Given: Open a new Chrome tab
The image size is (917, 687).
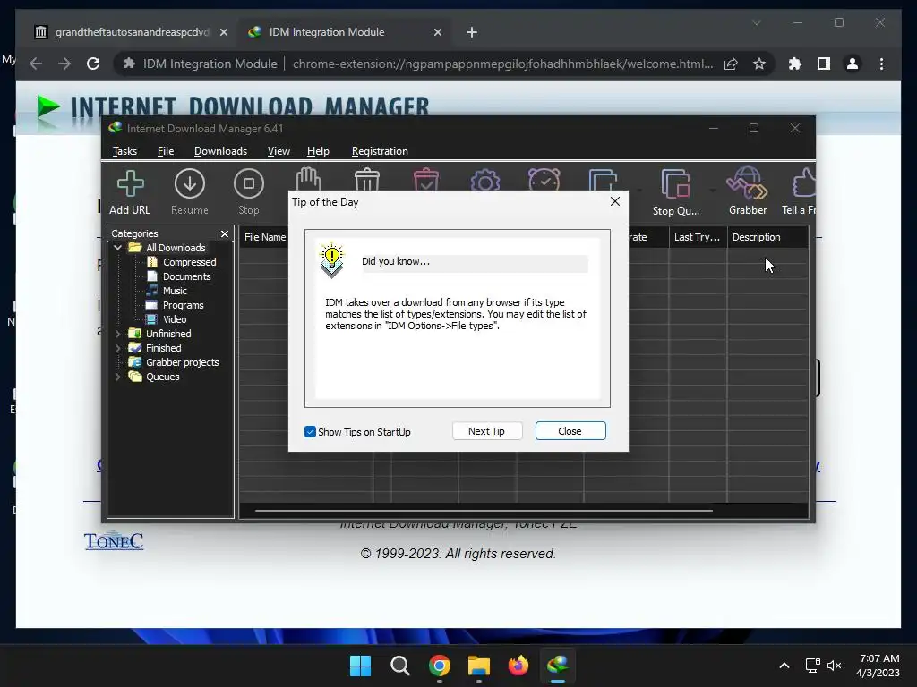Looking at the screenshot, I should pyautogui.click(x=471, y=32).
